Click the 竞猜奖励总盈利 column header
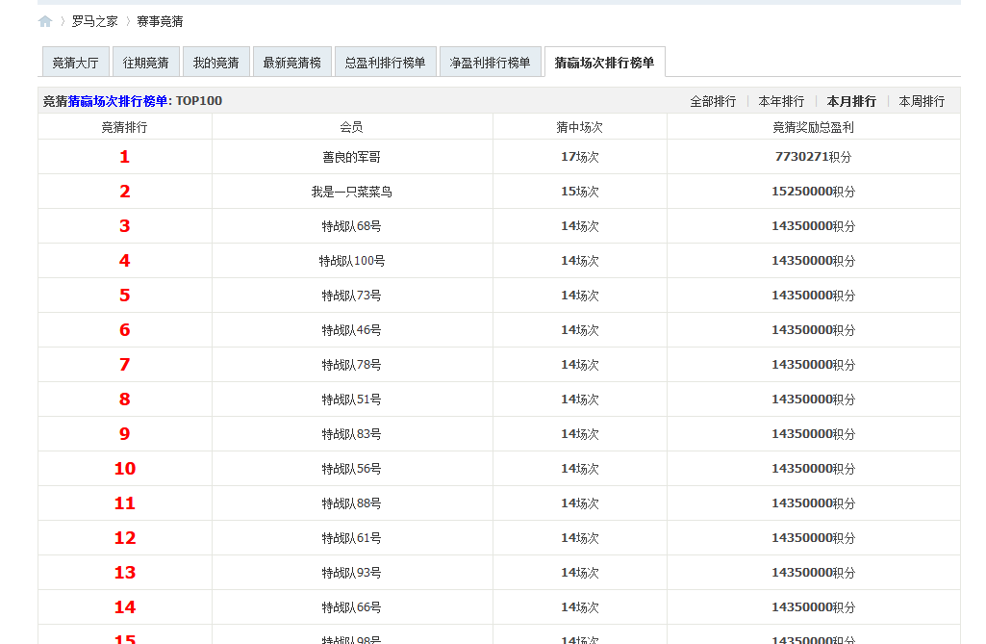The image size is (986, 644). click(811, 126)
